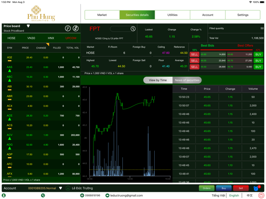Sort by the TOTAL VOL column header
The width and height of the screenshot is (266, 199).
pyautogui.click(x=73, y=48)
